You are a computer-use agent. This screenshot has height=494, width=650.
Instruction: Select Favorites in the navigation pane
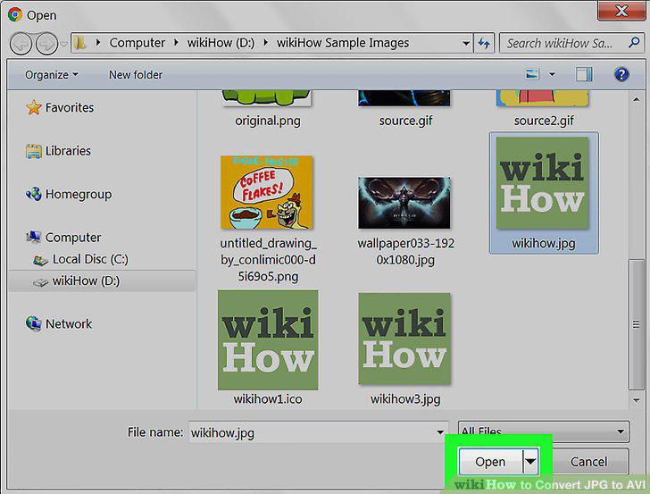(x=70, y=108)
